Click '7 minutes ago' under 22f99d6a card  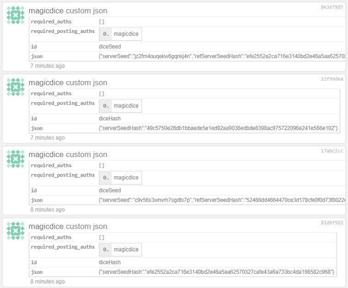click(48, 138)
